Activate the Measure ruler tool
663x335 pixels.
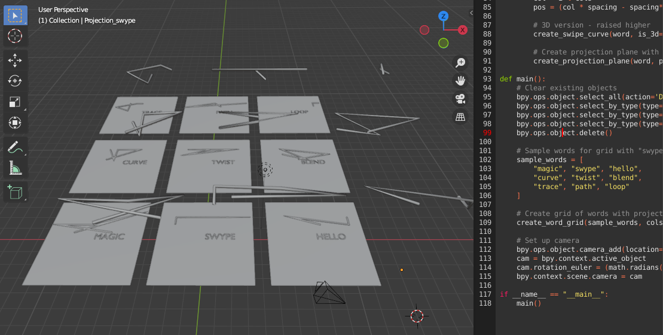click(15, 168)
